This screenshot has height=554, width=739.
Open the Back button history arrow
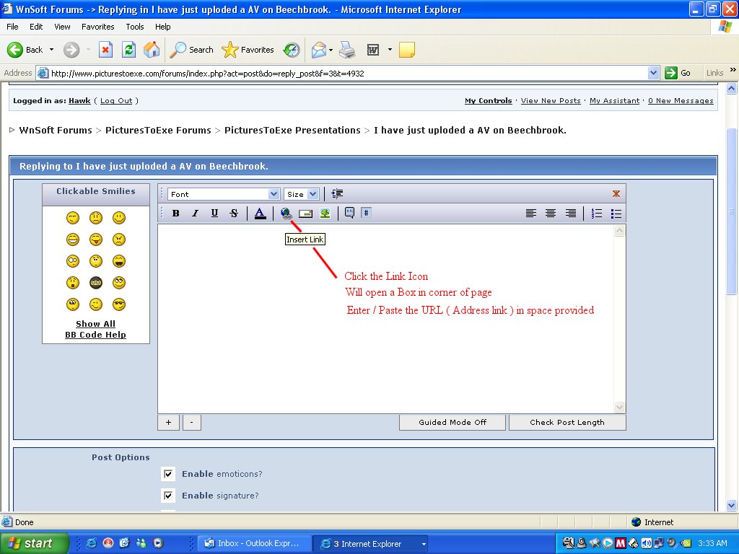click(x=51, y=50)
